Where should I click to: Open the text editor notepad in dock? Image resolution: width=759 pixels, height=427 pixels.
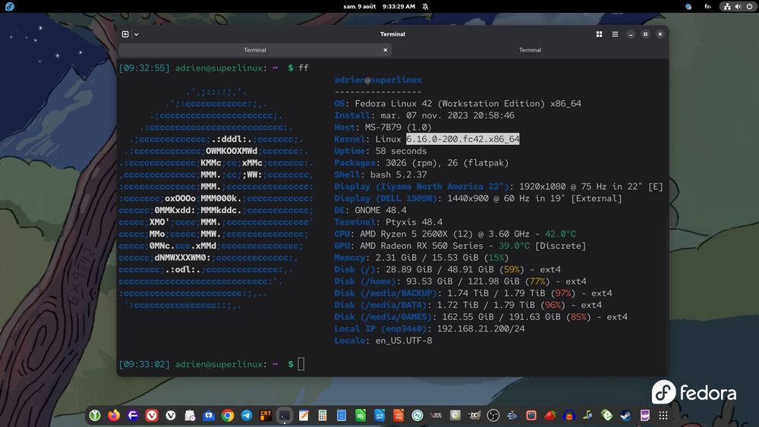(x=304, y=415)
